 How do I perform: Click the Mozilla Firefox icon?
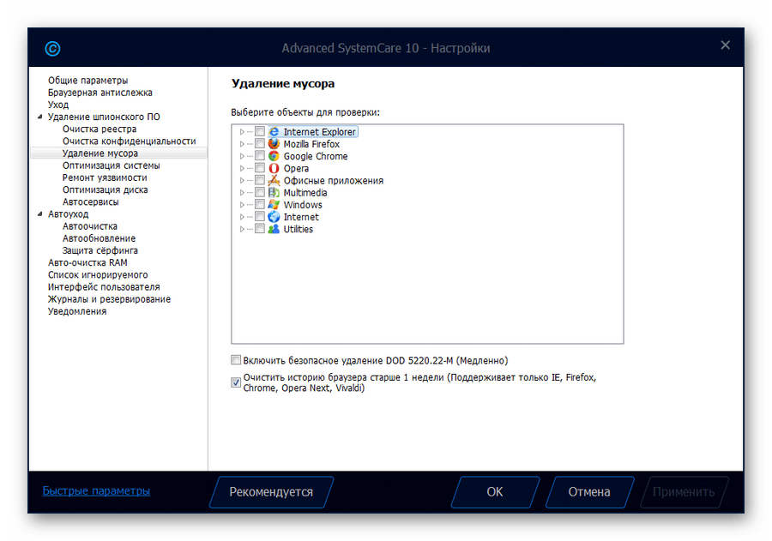coord(274,144)
